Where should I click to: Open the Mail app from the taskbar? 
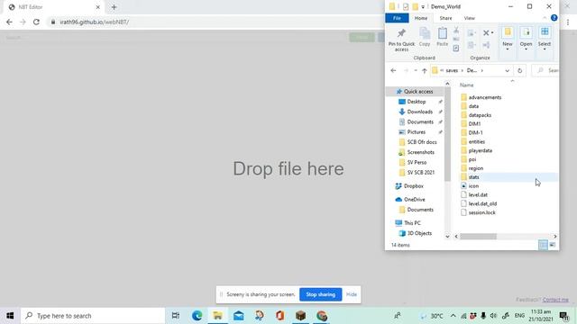[x=238, y=316]
